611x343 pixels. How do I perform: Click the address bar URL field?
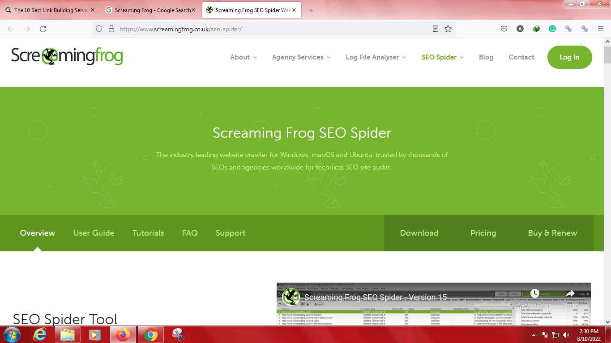pos(273,29)
